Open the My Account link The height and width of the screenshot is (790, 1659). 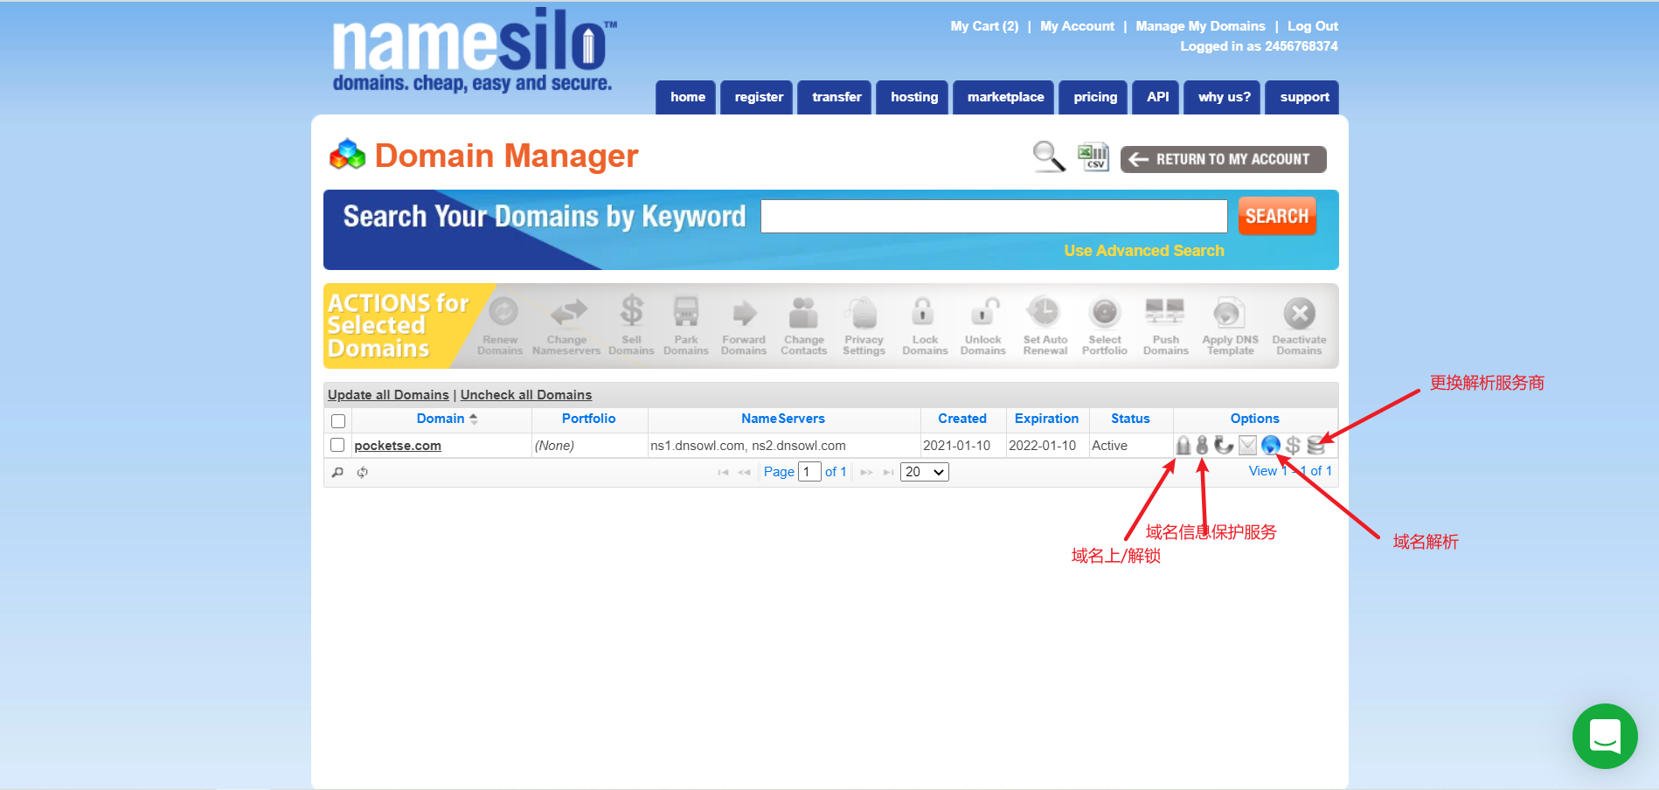pos(1077,26)
